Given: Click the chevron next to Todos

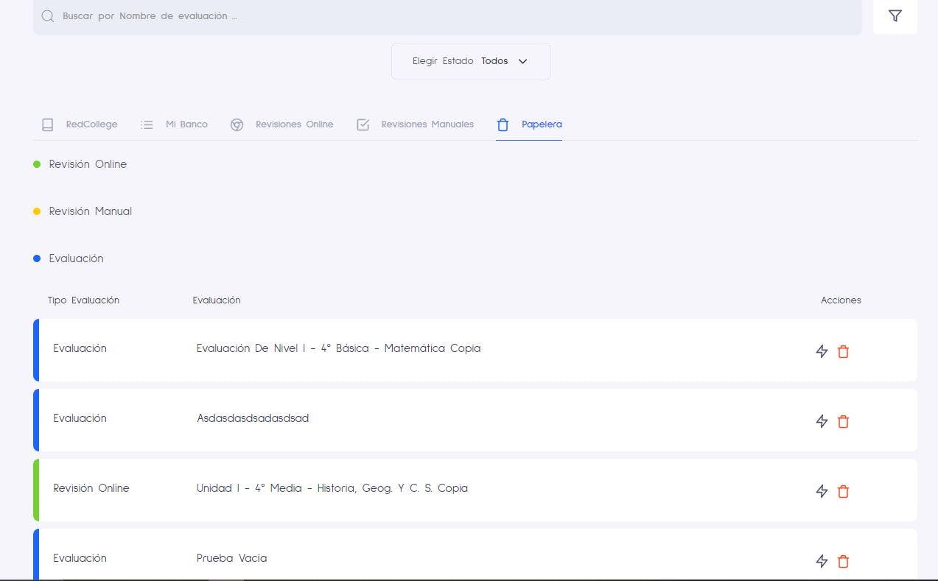Looking at the screenshot, I should click(522, 61).
